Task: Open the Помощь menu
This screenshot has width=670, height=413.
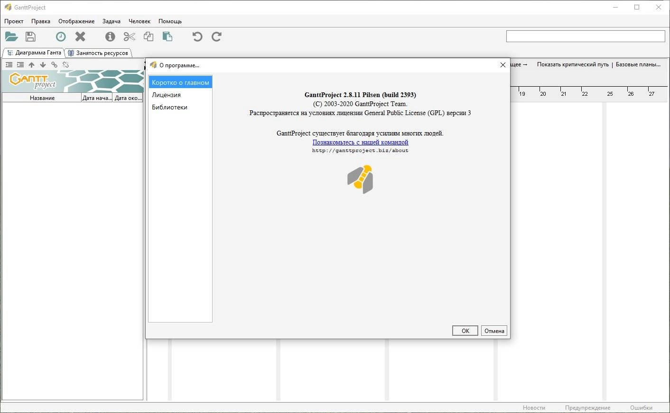Action: (x=170, y=21)
